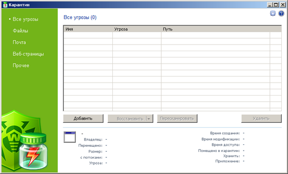Sort by the Имя column header

88,29
